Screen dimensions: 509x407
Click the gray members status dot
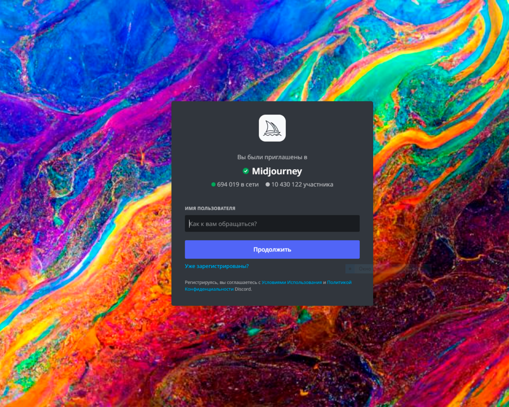268,184
